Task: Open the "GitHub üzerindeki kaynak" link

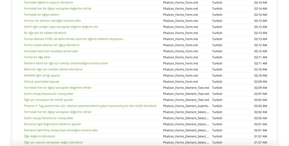Action: 41,81
